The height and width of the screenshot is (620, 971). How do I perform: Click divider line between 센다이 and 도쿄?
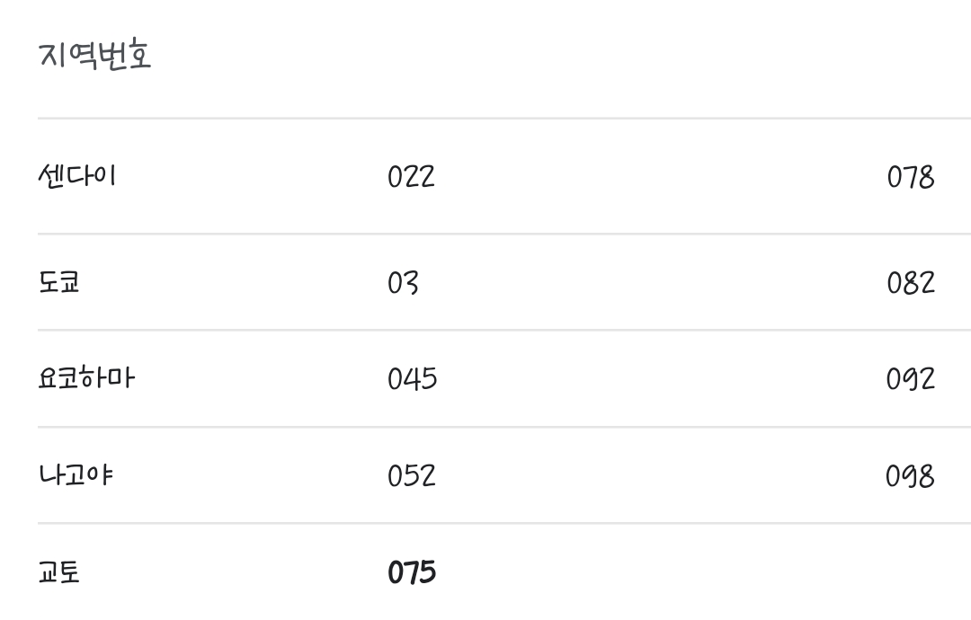504,234
